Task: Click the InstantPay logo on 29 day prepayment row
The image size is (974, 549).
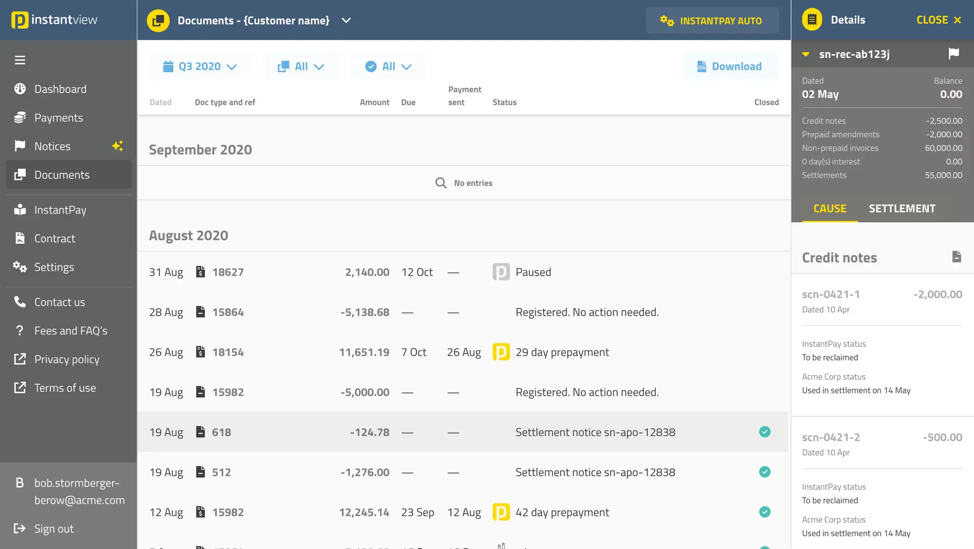Action: 501,352
